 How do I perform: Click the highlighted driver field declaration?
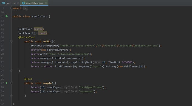pyautogui.click(x=38, y=29)
